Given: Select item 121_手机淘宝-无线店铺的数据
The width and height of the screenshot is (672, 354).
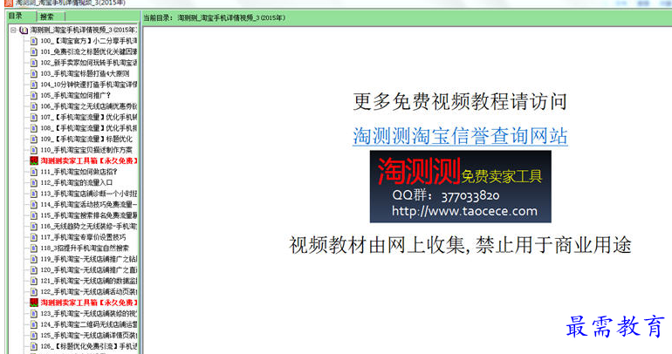Looking at the screenshot, I should pyautogui.click(x=89, y=281).
